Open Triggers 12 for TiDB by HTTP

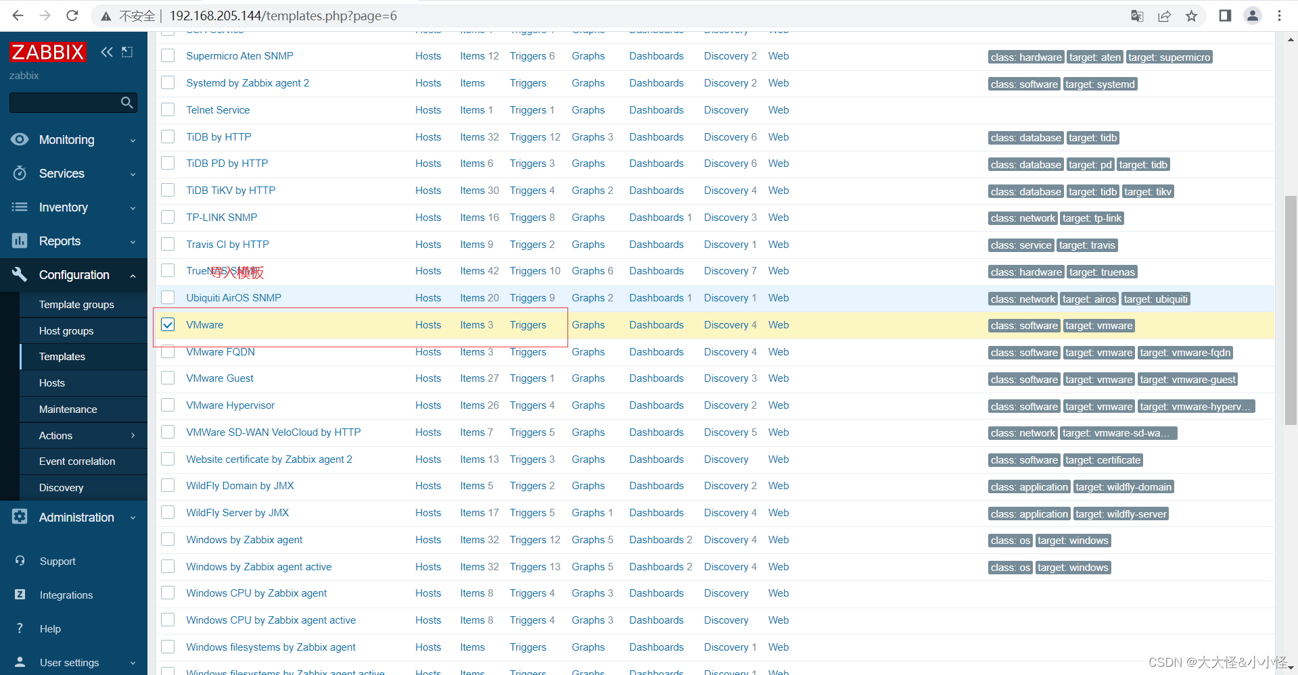(x=535, y=136)
